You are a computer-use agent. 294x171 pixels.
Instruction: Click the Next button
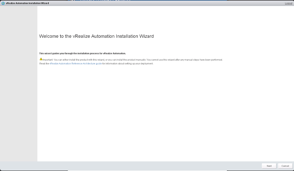click(x=269, y=166)
